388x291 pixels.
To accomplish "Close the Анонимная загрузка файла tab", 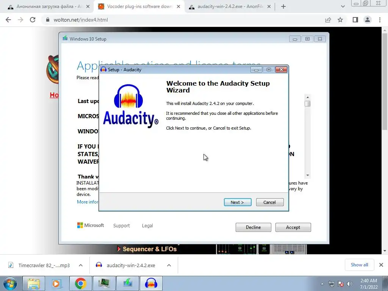I will [x=88, y=7].
